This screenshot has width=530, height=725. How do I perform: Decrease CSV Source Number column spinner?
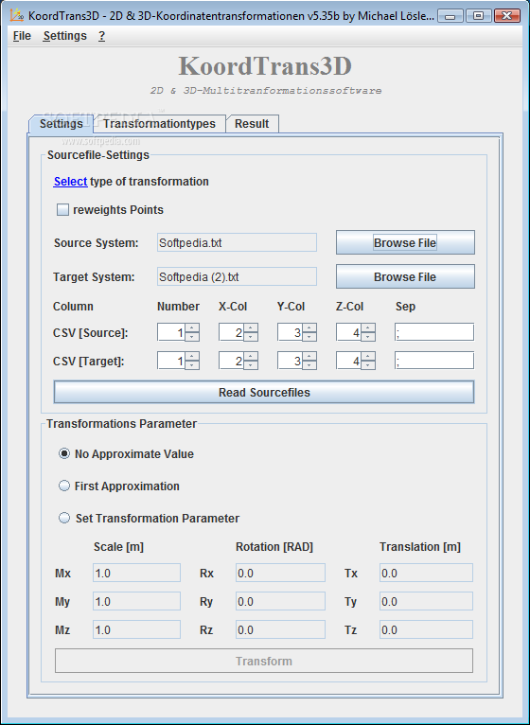[x=192, y=337]
